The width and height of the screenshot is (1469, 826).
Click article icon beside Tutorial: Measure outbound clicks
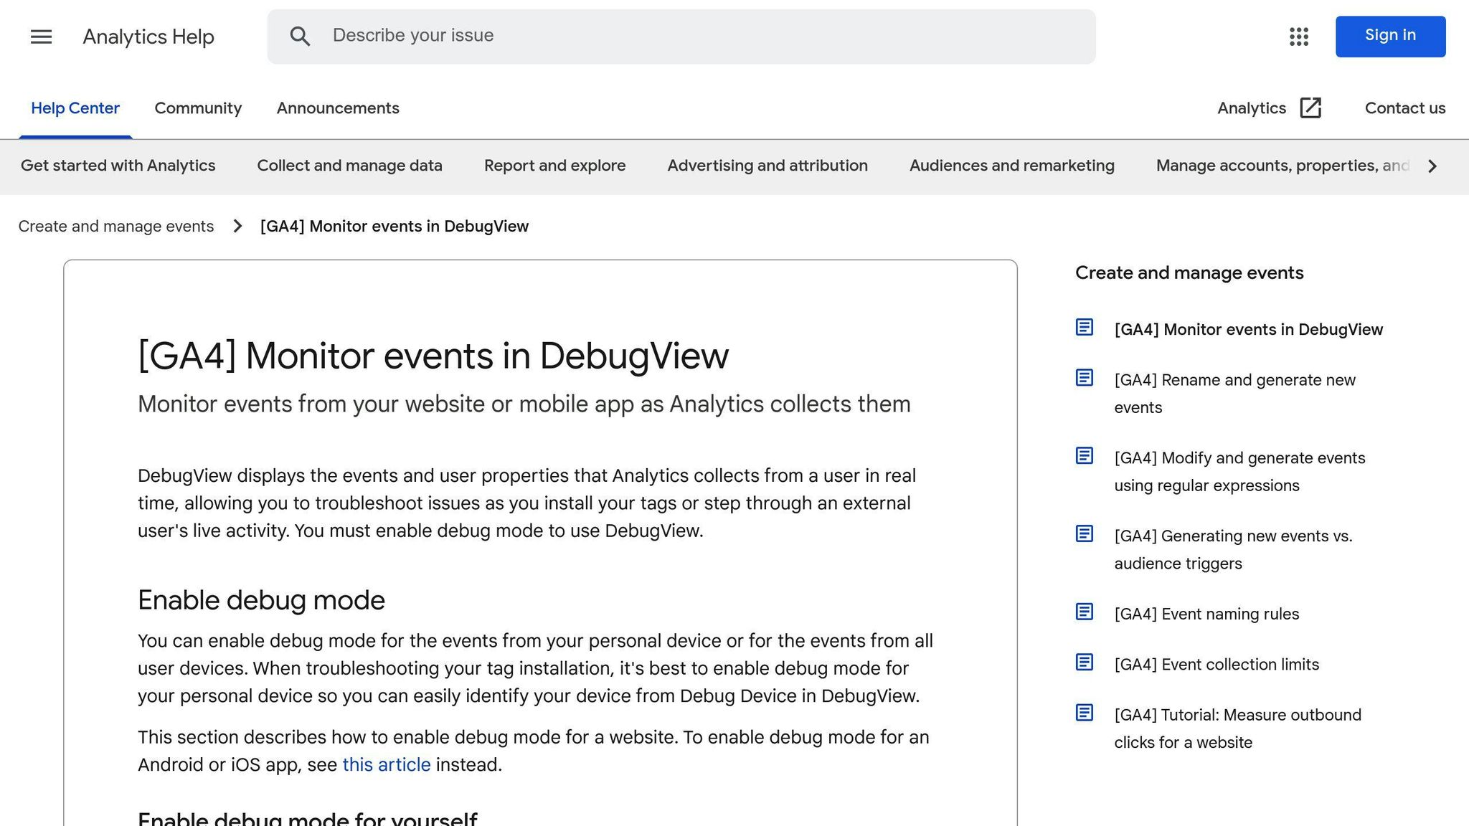pyautogui.click(x=1085, y=713)
